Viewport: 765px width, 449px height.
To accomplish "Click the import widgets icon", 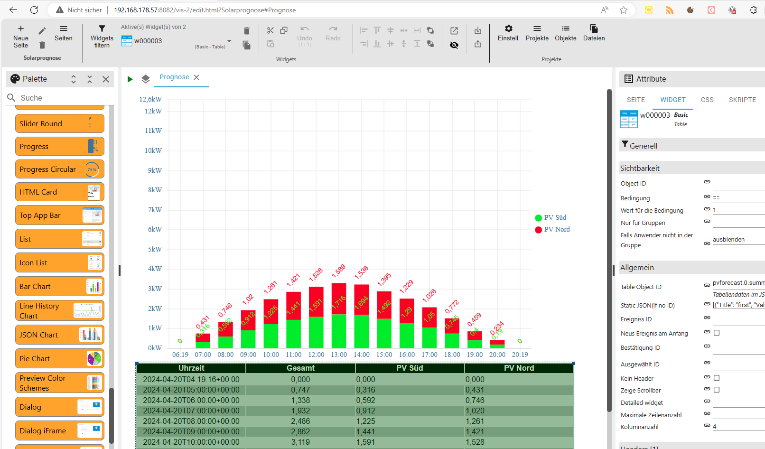I will point(478,30).
